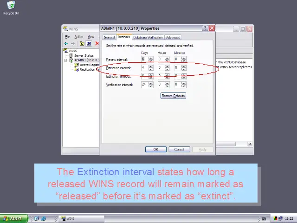Open the File menu in WINS window
Image resolution: width=297 pixels, height=223 pixels.
pyautogui.click(x=67, y=37)
